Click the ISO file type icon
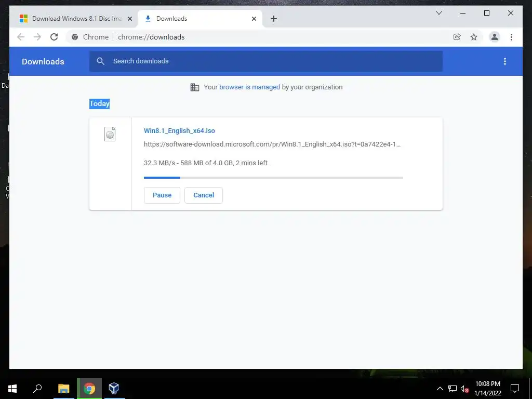This screenshot has height=399, width=532. click(x=110, y=134)
